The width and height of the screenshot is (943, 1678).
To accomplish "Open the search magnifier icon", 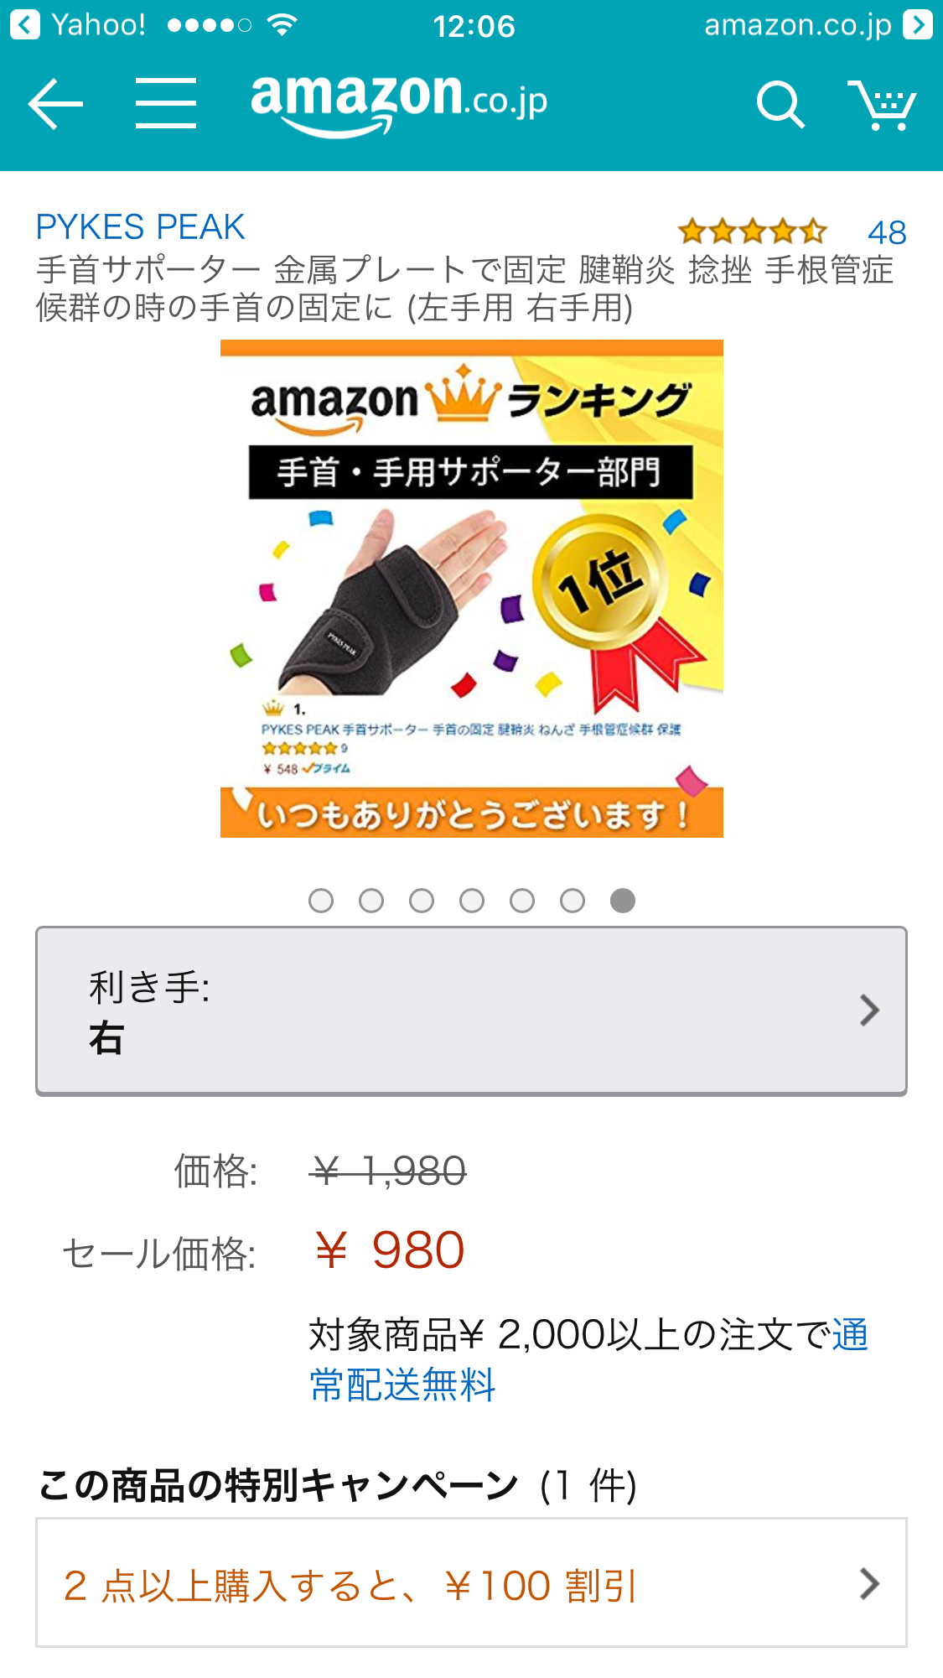I will pyautogui.click(x=780, y=105).
